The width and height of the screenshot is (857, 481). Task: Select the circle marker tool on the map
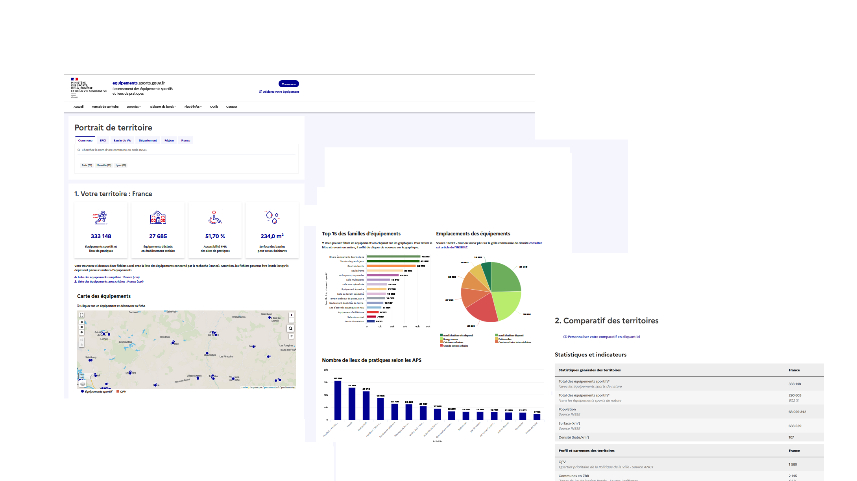[x=82, y=332]
